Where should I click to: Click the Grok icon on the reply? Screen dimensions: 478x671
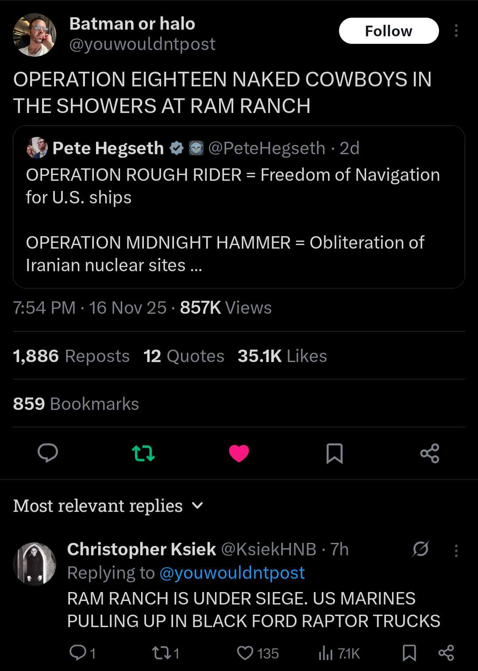pyautogui.click(x=420, y=549)
